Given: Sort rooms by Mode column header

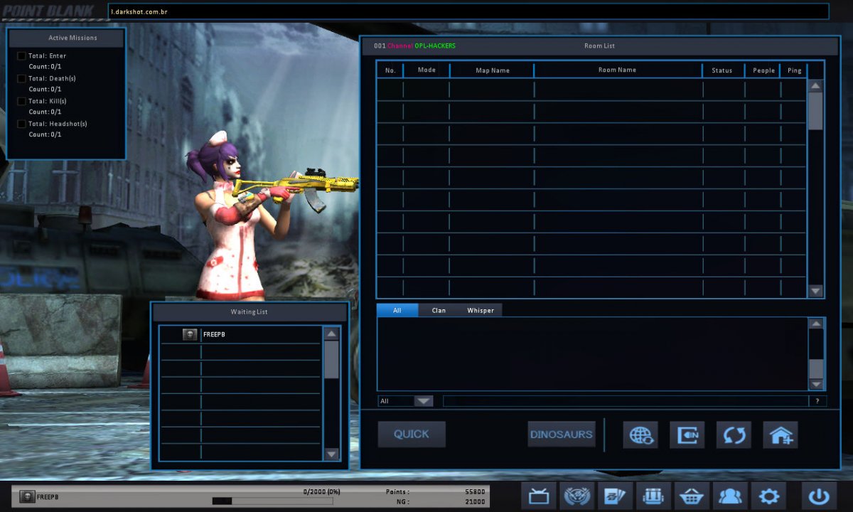Looking at the screenshot, I should [426, 70].
